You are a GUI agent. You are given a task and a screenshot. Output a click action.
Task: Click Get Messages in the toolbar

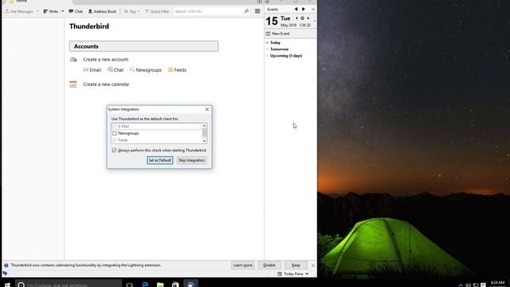click(x=19, y=11)
